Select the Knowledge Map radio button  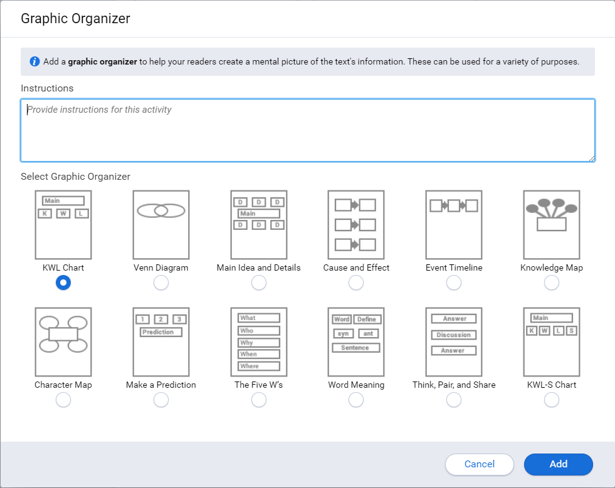click(552, 283)
